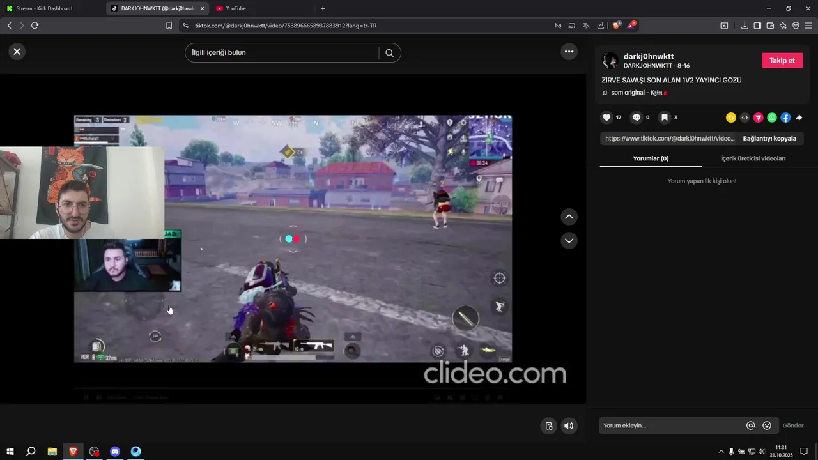Open the translate page icon
The width and height of the screenshot is (818, 460).
[x=586, y=26]
